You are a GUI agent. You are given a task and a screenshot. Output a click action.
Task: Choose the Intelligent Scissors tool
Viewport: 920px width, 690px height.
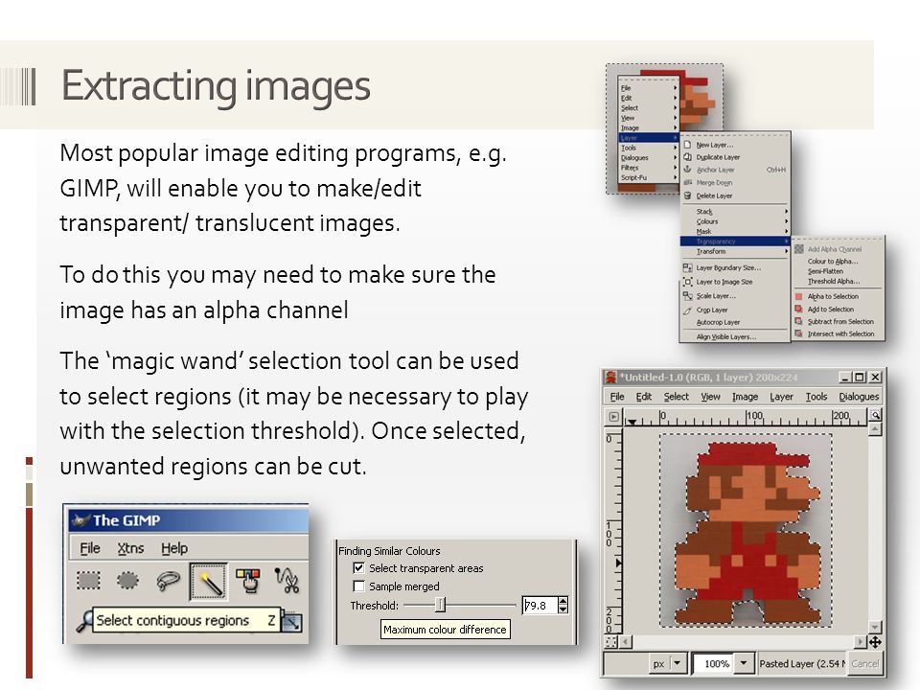click(287, 581)
